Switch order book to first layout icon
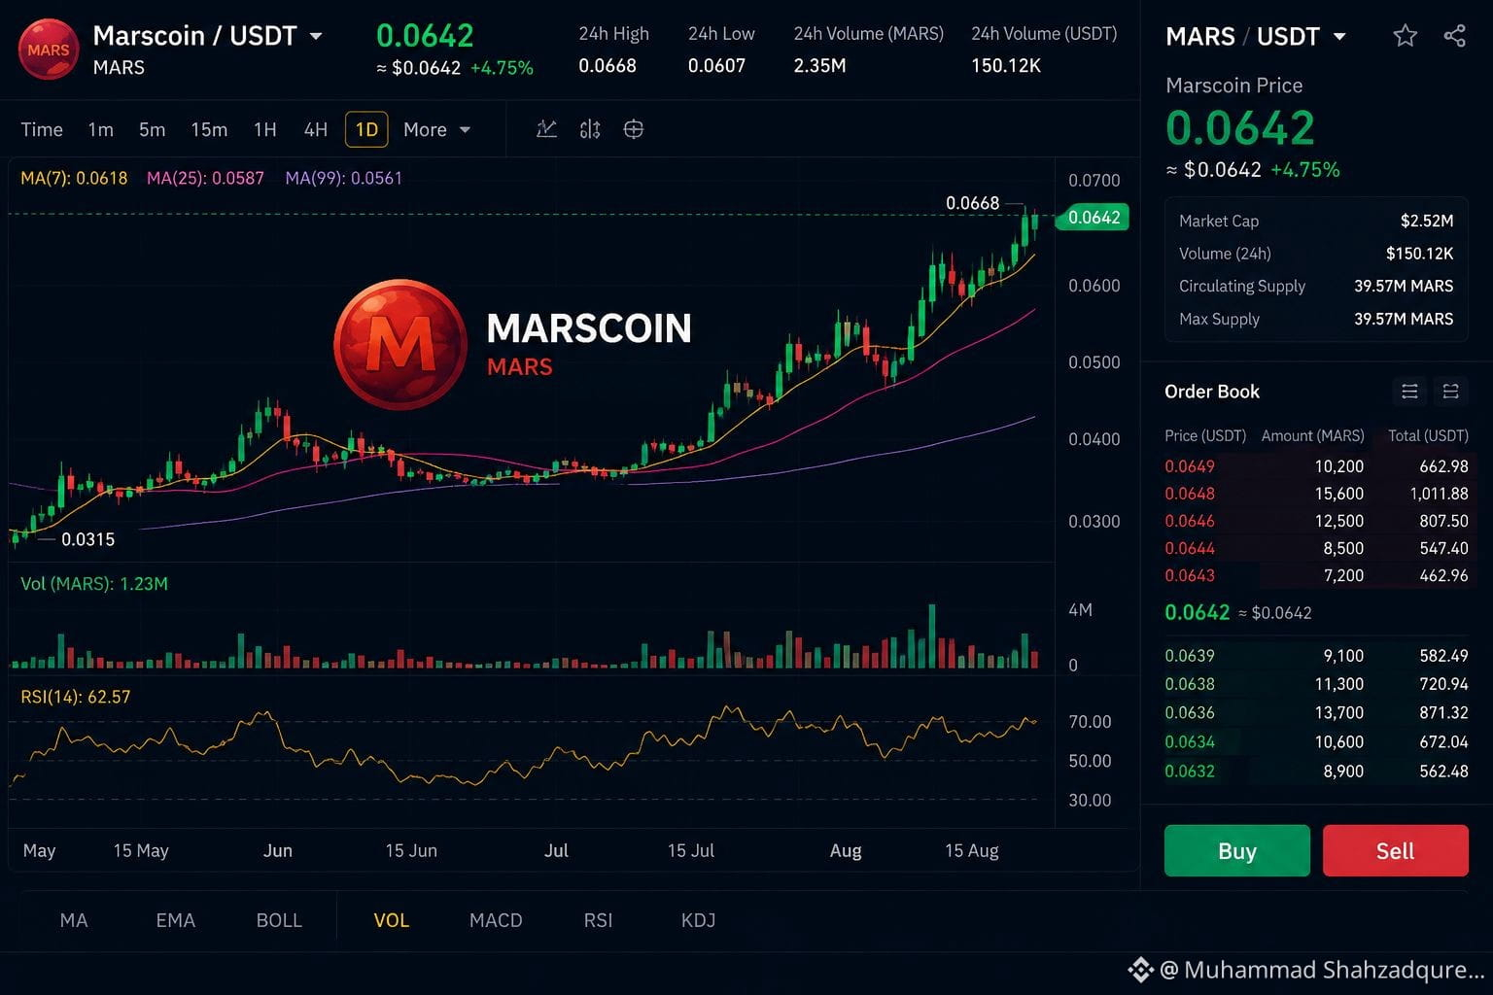This screenshot has height=995, width=1493. (x=1409, y=392)
